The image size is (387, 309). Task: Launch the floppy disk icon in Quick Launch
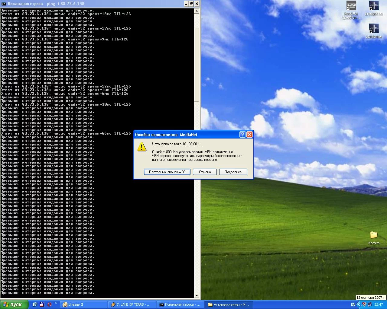42,304
